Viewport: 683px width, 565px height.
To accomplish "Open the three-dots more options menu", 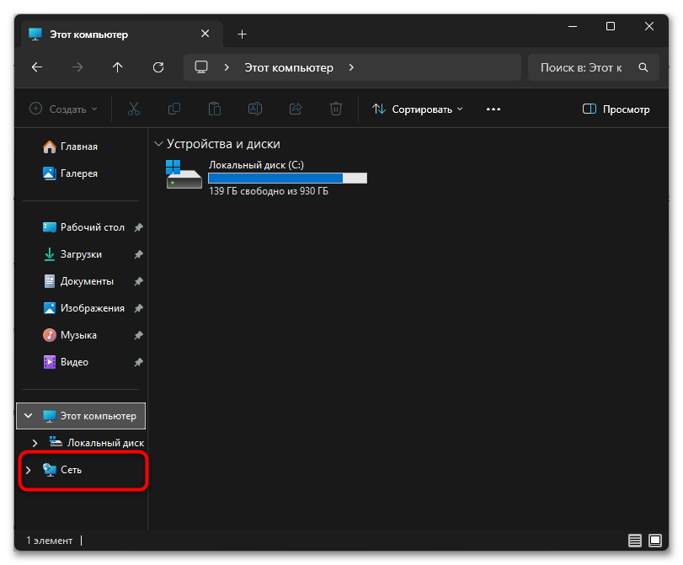I will [494, 109].
